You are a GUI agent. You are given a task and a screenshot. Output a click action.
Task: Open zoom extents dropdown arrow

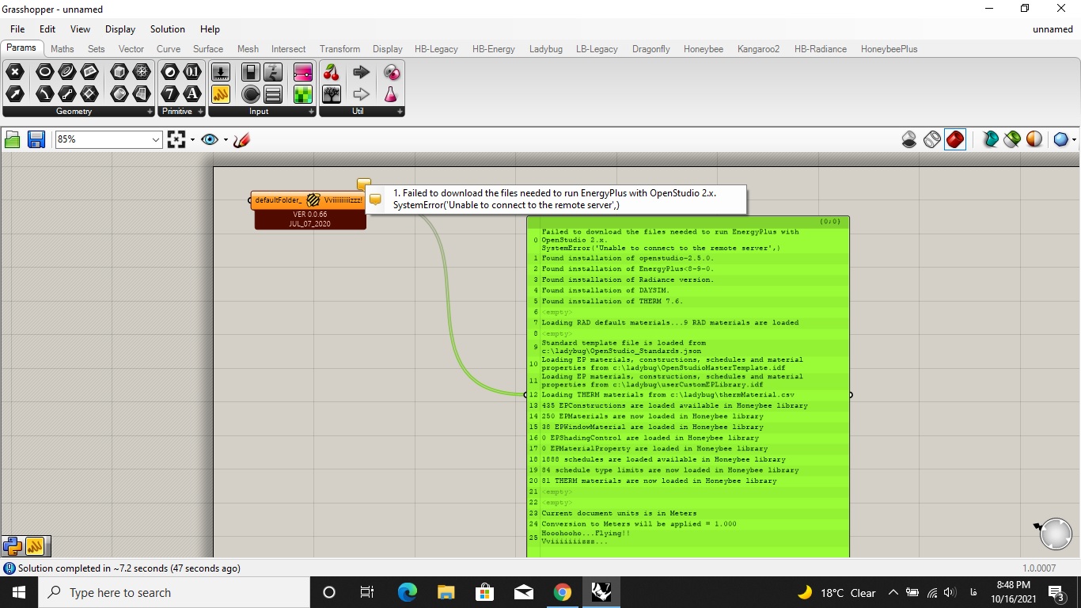pos(192,140)
